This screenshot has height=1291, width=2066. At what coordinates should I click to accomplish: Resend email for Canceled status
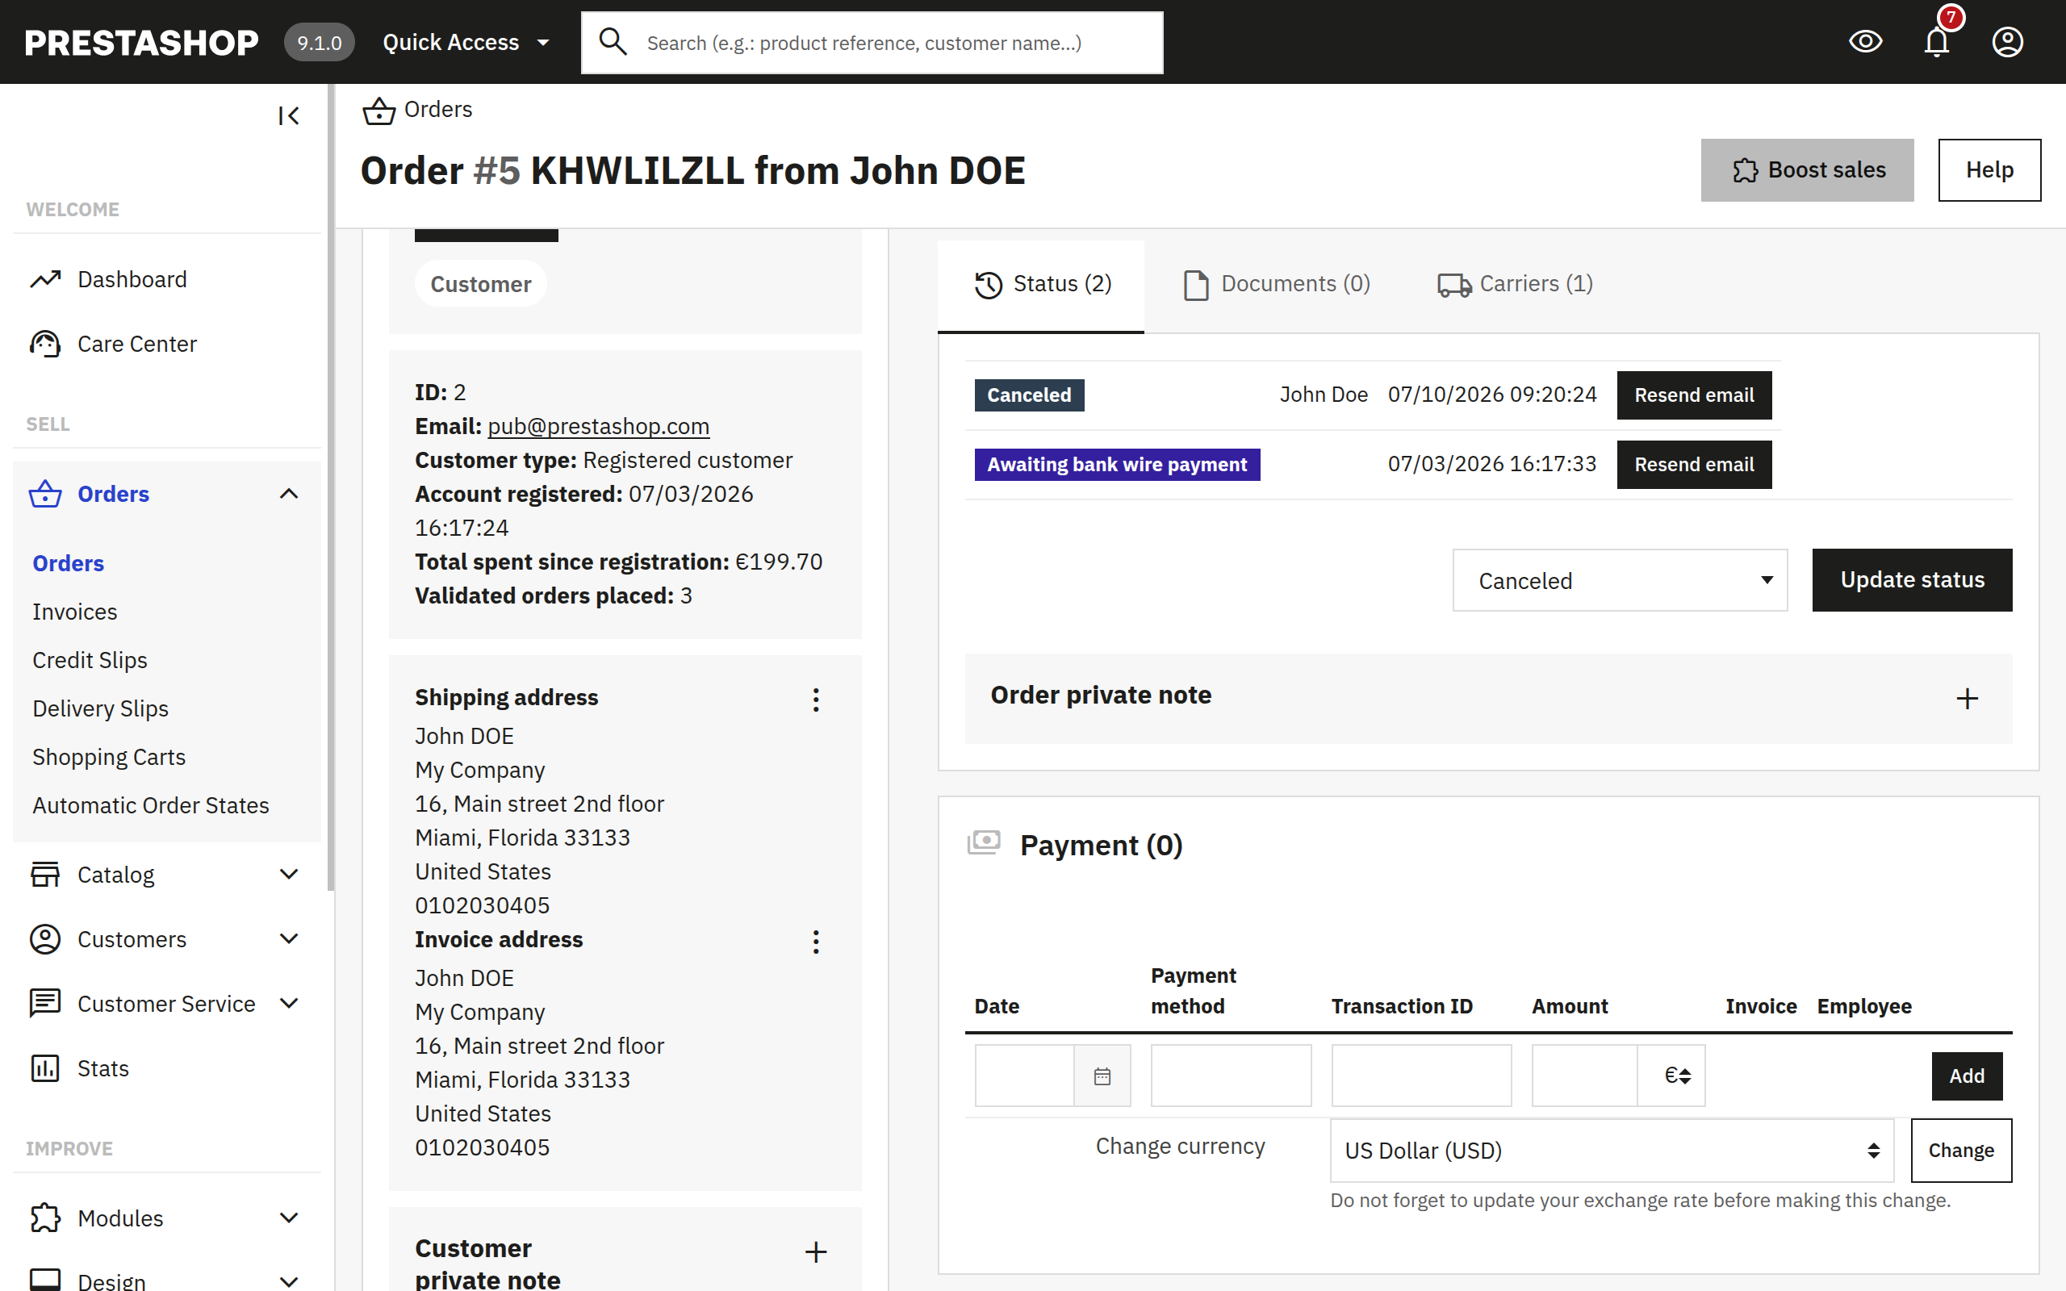pyautogui.click(x=1694, y=395)
